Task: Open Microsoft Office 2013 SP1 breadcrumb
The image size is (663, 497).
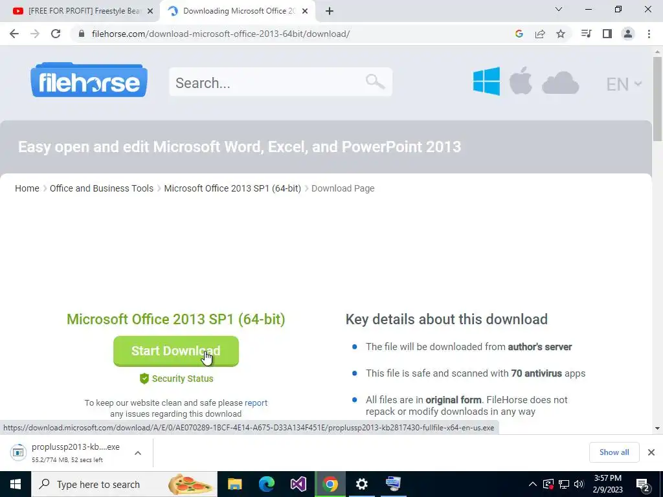Action: [x=232, y=188]
